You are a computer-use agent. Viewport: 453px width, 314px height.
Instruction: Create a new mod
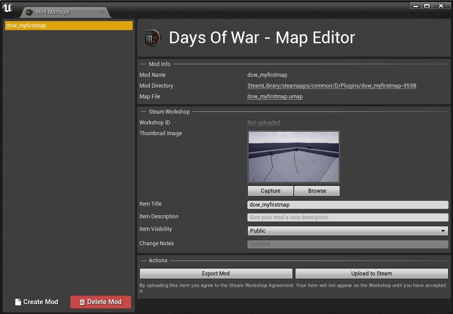(37, 302)
